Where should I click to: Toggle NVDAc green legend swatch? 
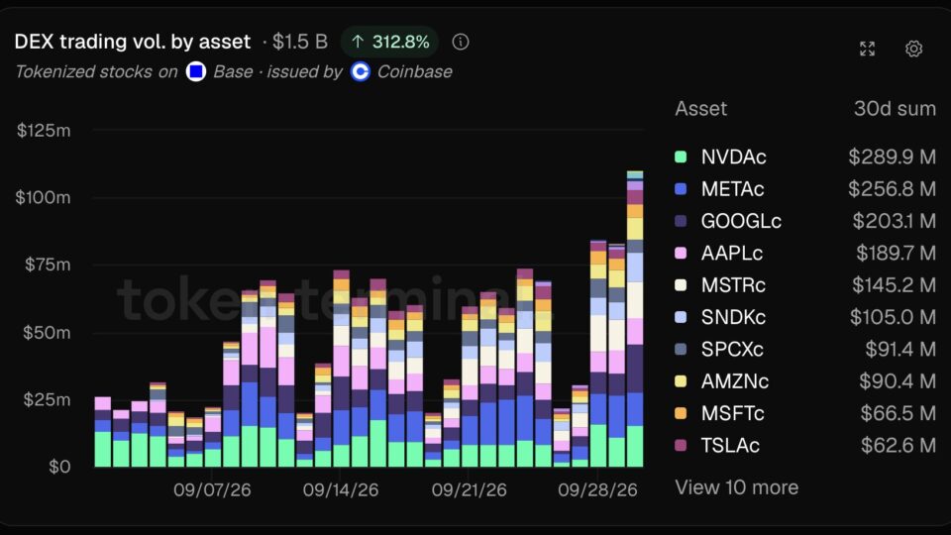click(x=681, y=158)
